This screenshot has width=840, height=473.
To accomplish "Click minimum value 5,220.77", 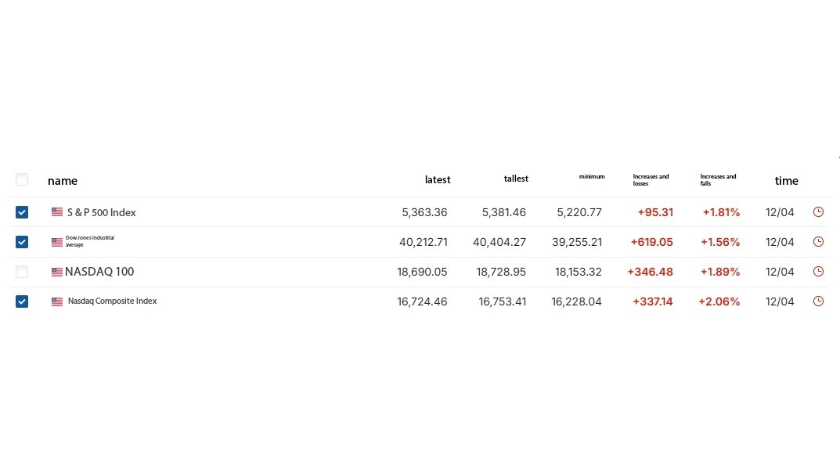I will (579, 213).
